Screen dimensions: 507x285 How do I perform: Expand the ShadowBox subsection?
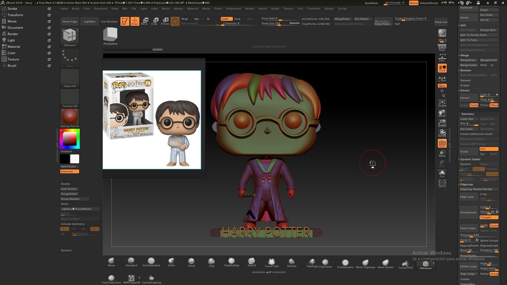(x=467, y=284)
